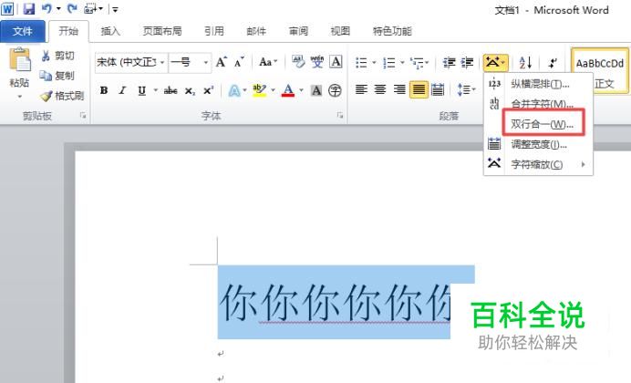Switch to the 特色功能 ribbon tab
This screenshot has width=631, height=383.
tap(392, 31)
